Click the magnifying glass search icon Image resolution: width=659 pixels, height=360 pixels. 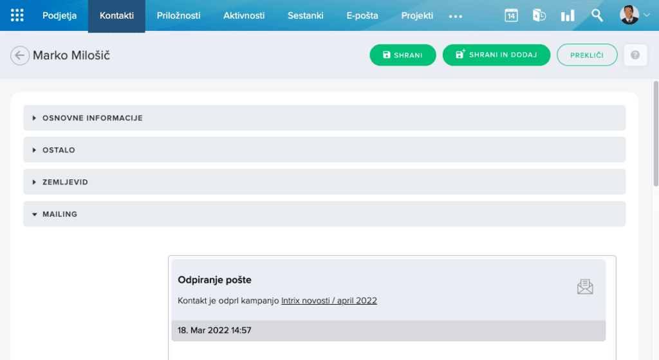[x=597, y=15]
